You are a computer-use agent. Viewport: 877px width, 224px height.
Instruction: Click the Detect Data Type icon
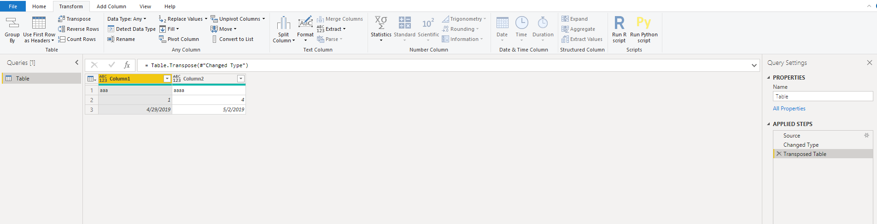[x=111, y=29]
